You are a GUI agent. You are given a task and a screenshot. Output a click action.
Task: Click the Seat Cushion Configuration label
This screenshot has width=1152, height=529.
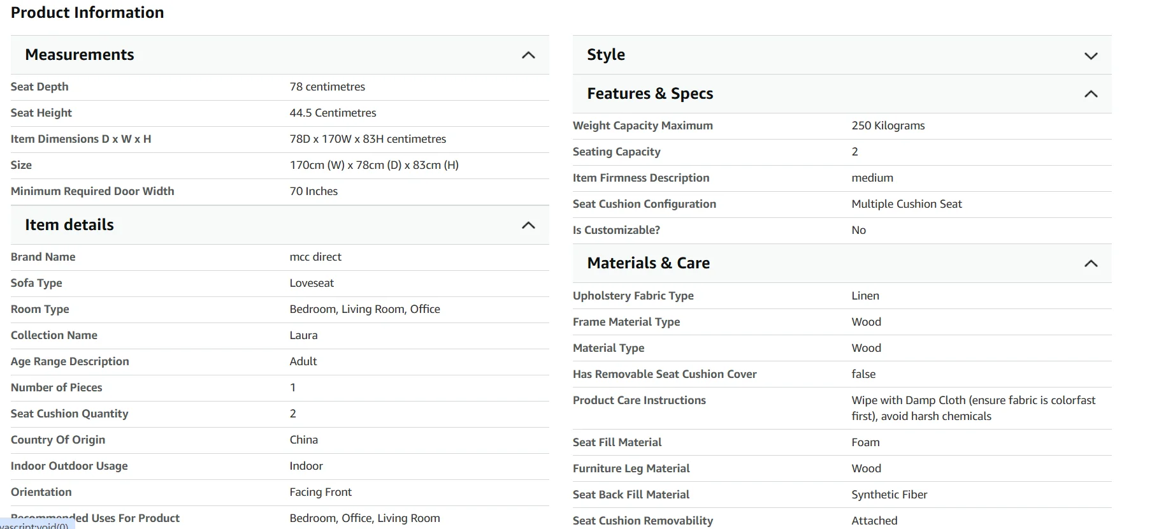[x=644, y=204]
